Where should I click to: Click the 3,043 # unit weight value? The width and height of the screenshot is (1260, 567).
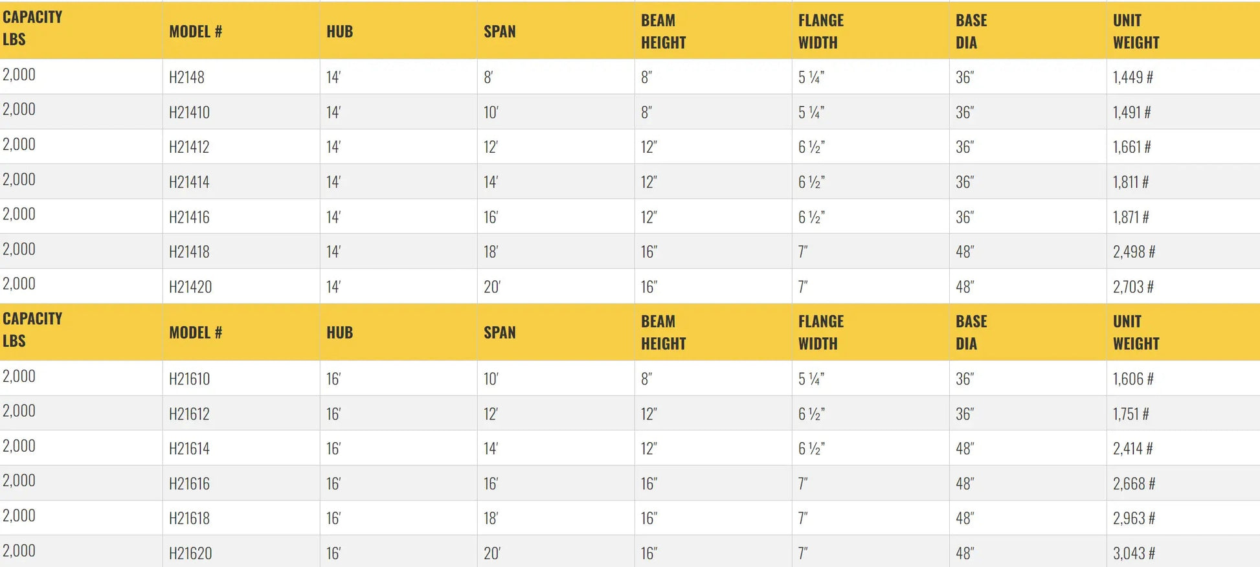pos(1134,553)
